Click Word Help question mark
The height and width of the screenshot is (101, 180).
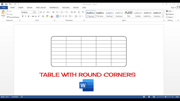tap(162, 4)
